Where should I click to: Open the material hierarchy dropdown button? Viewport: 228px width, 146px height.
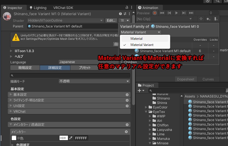[125, 20]
